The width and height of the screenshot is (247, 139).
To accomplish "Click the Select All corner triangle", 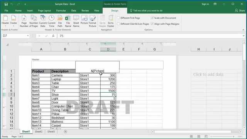I will [7, 45].
